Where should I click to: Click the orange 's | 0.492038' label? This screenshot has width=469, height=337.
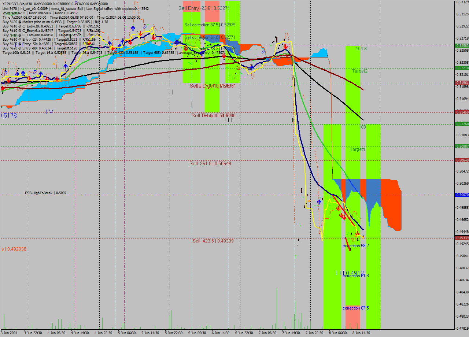tap(14, 249)
